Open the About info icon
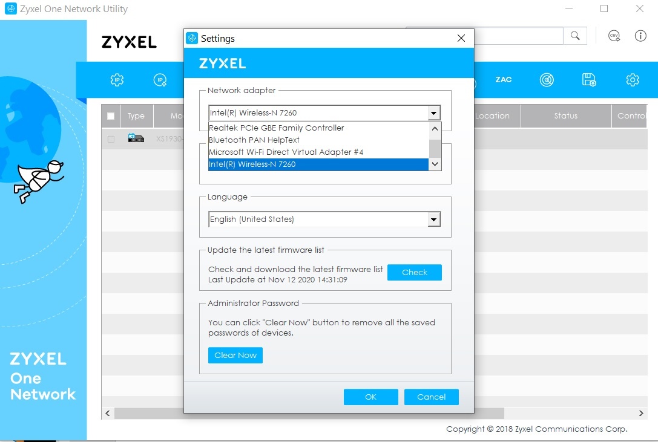The image size is (658, 442). pyautogui.click(x=640, y=36)
